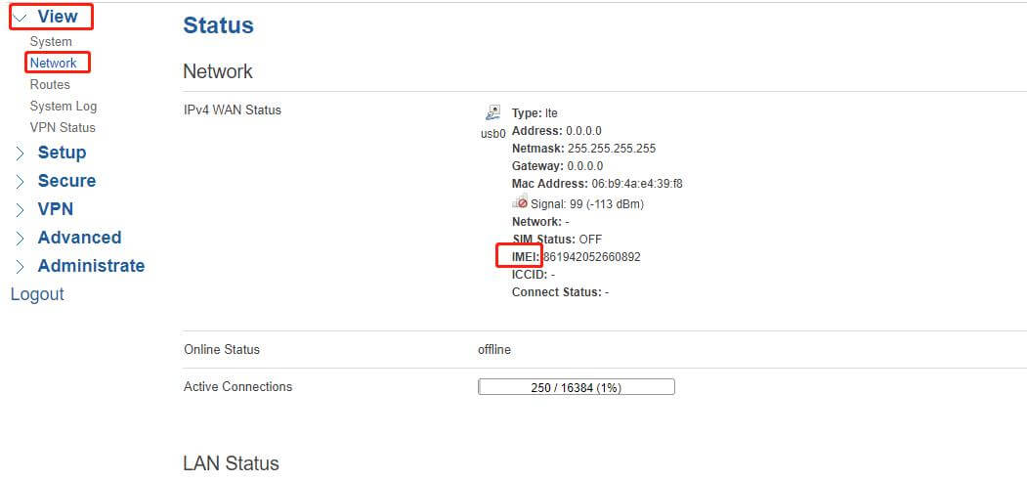
Task: Click the IMEI number 861942052660892
Action: pos(592,257)
